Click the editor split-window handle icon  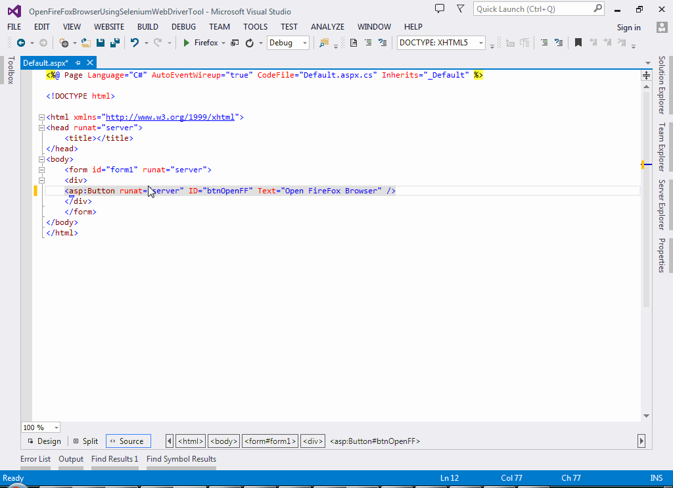click(x=646, y=76)
